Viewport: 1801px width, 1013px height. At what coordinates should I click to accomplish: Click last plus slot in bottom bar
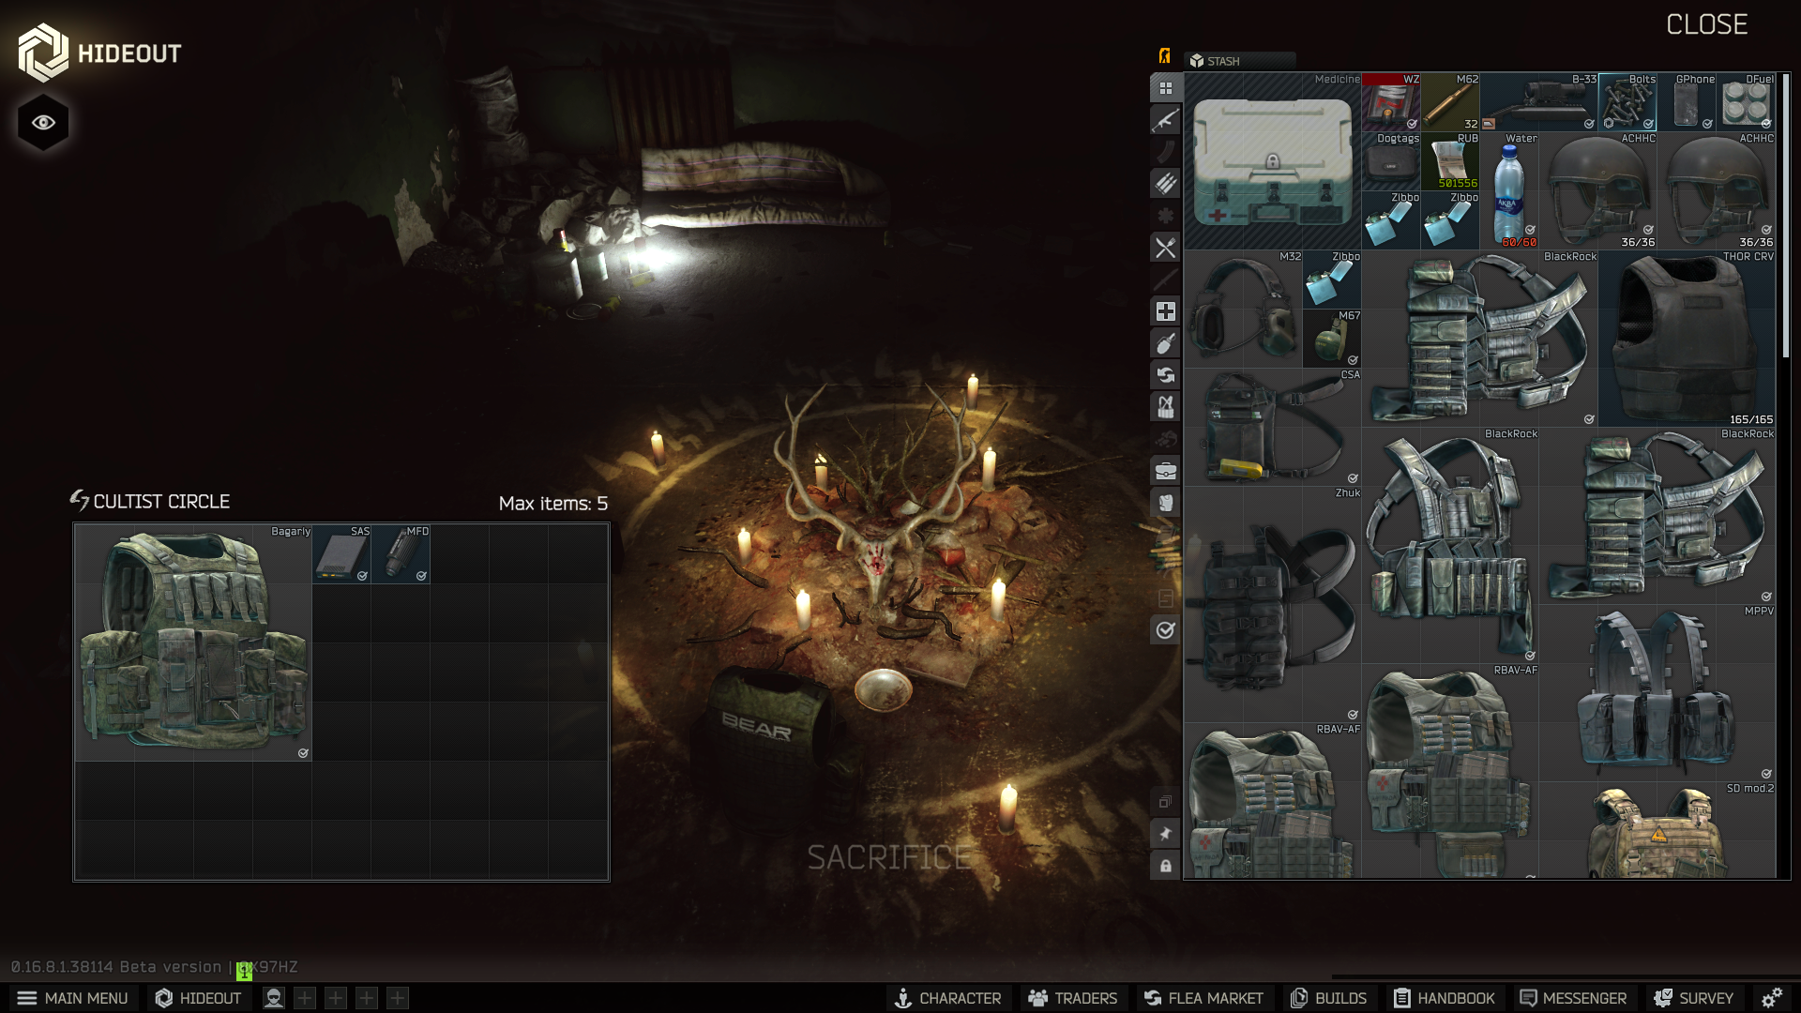pos(398,998)
